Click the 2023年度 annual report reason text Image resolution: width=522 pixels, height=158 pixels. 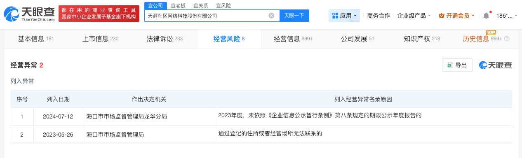(x=320, y=116)
